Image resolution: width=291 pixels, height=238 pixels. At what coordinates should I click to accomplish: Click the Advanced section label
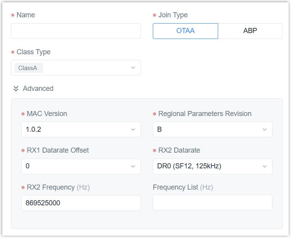(x=38, y=89)
